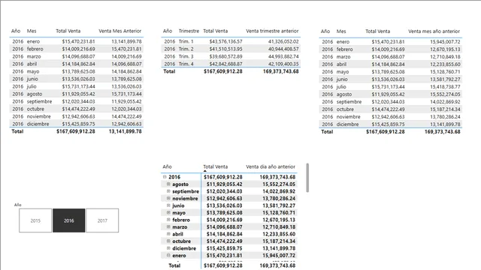Image resolution: width=481 pixels, height=270 pixels.
Task: Expand the diciembre row in matrix
Action: tap(168, 248)
